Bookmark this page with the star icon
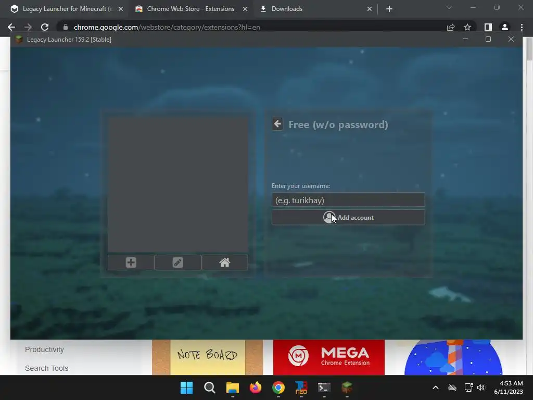This screenshot has height=400, width=533. point(467,27)
